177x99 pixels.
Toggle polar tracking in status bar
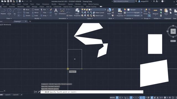click(131, 98)
